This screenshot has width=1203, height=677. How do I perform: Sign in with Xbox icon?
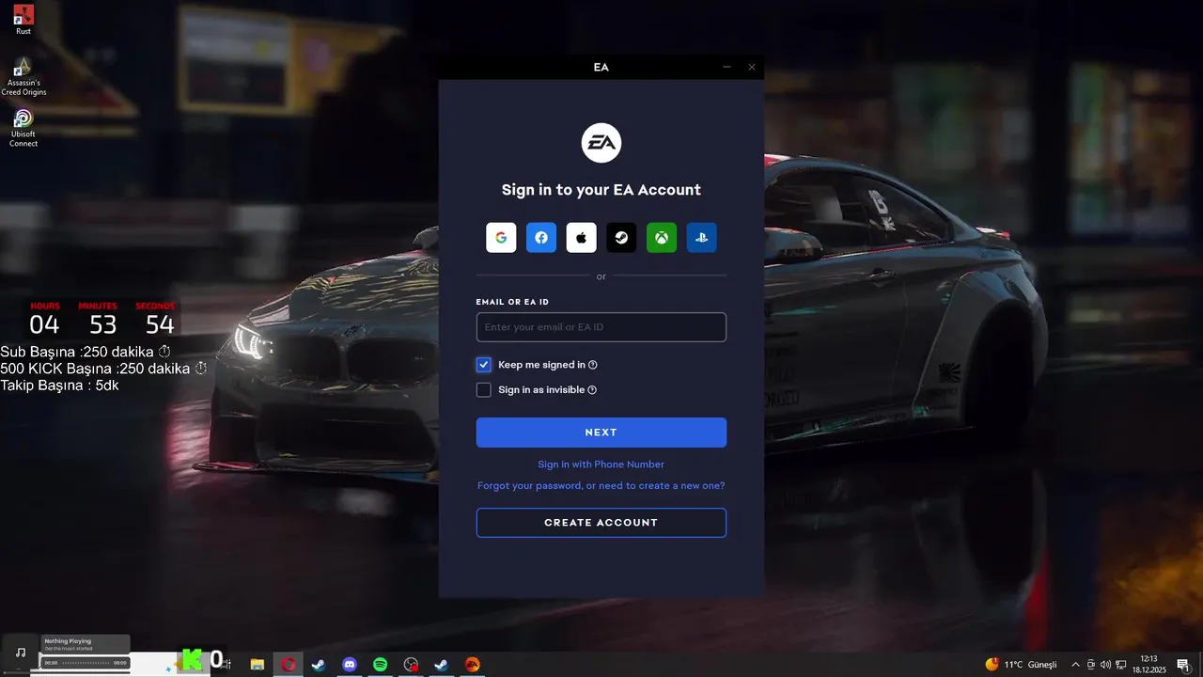tap(662, 238)
